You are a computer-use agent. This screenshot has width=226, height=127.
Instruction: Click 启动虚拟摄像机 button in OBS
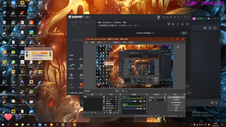(x=176, y=102)
